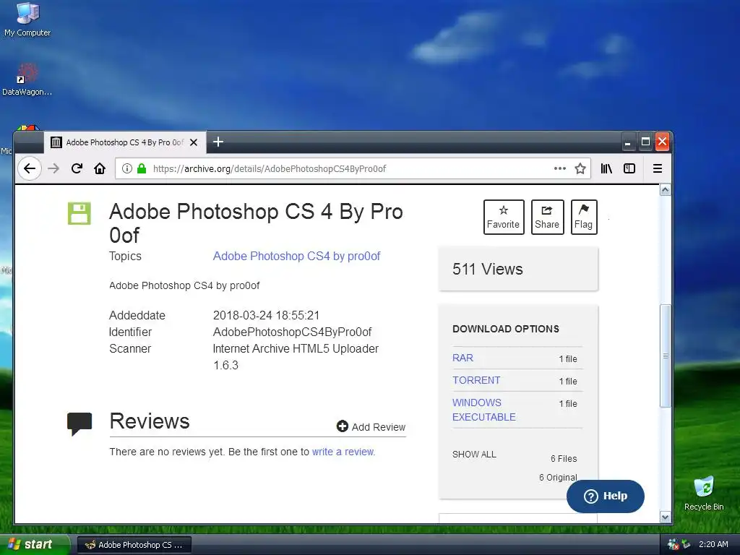Open the Recycle Bin desktop icon

(x=704, y=493)
